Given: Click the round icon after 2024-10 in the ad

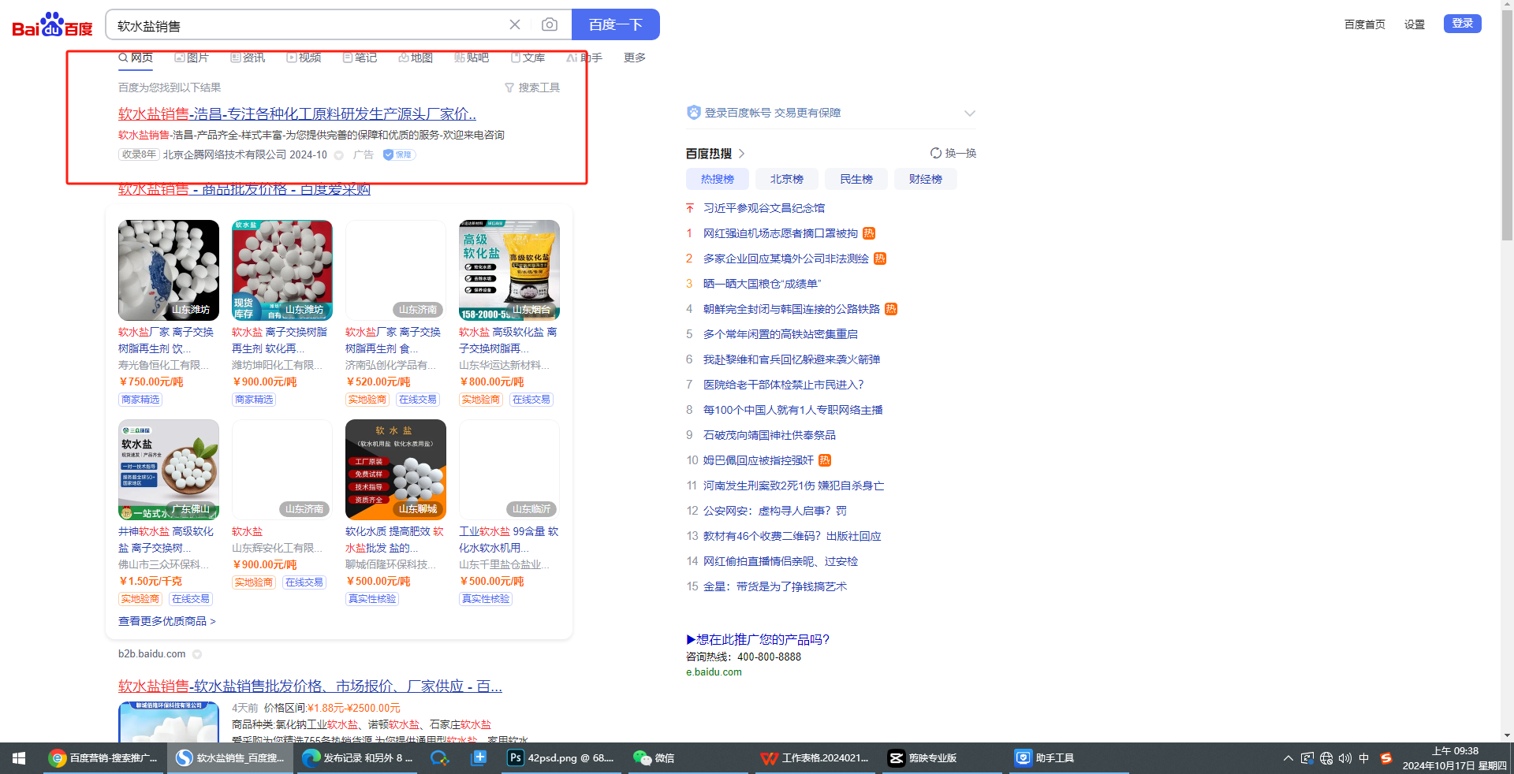Looking at the screenshot, I should point(338,155).
